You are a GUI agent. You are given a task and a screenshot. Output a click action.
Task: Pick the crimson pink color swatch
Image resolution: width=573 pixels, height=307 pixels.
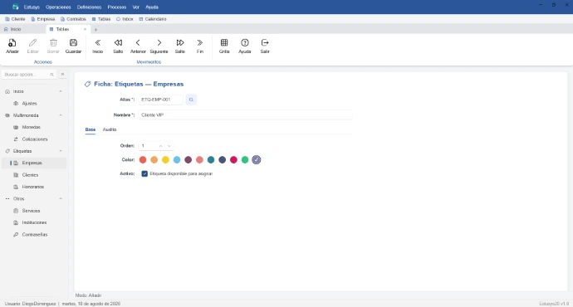tap(233, 160)
